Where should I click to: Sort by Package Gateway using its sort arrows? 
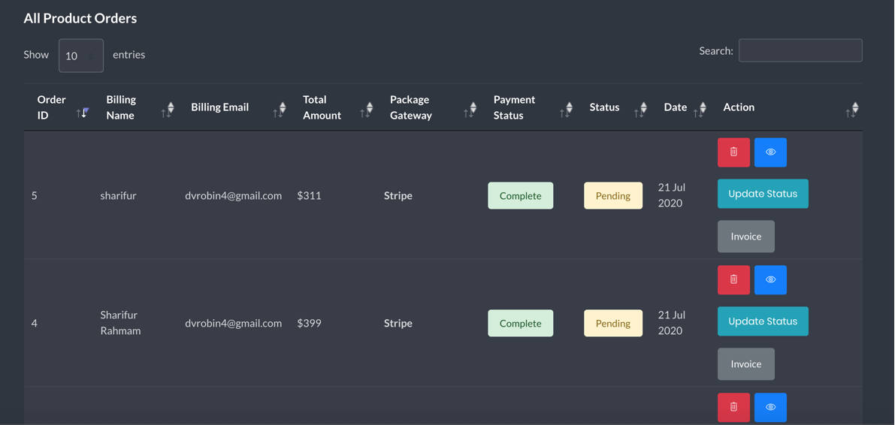pyautogui.click(x=470, y=109)
